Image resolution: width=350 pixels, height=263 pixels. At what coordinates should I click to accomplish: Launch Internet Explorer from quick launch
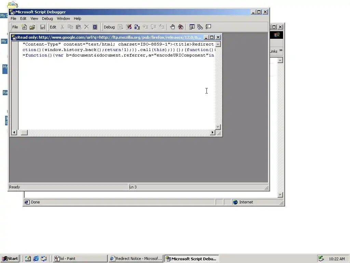point(36,259)
